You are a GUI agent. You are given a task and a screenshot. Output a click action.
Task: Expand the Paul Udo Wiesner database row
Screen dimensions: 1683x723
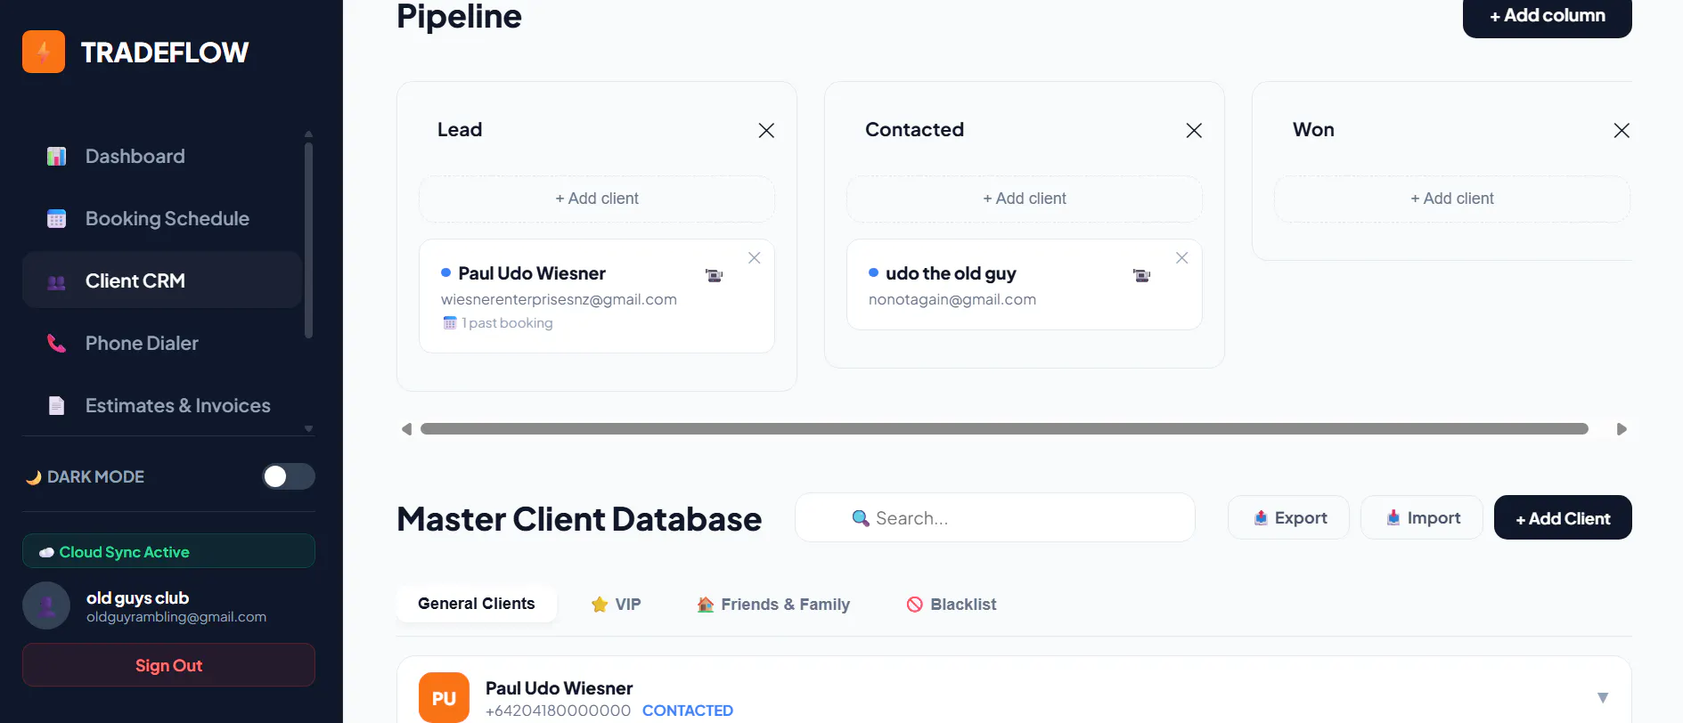click(x=1603, y=697)
